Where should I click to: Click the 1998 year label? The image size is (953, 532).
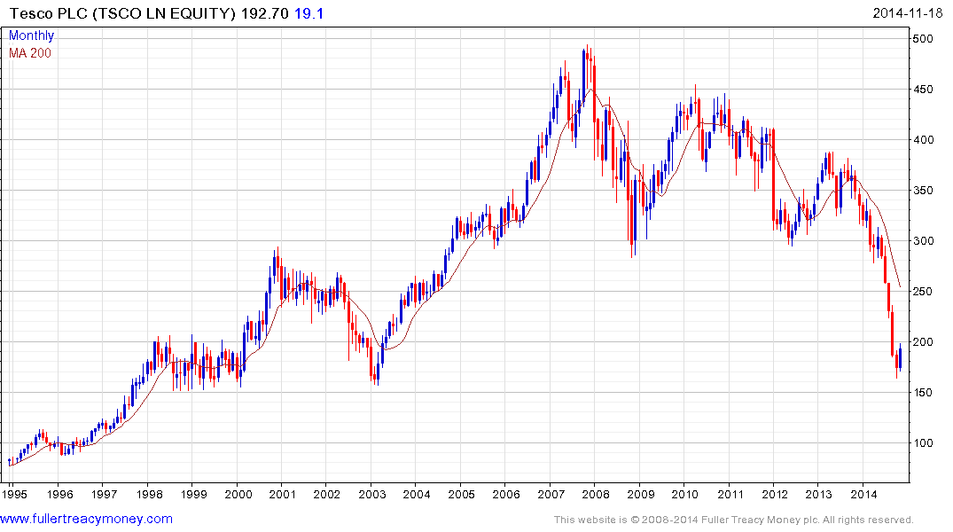tap(149, 494)
